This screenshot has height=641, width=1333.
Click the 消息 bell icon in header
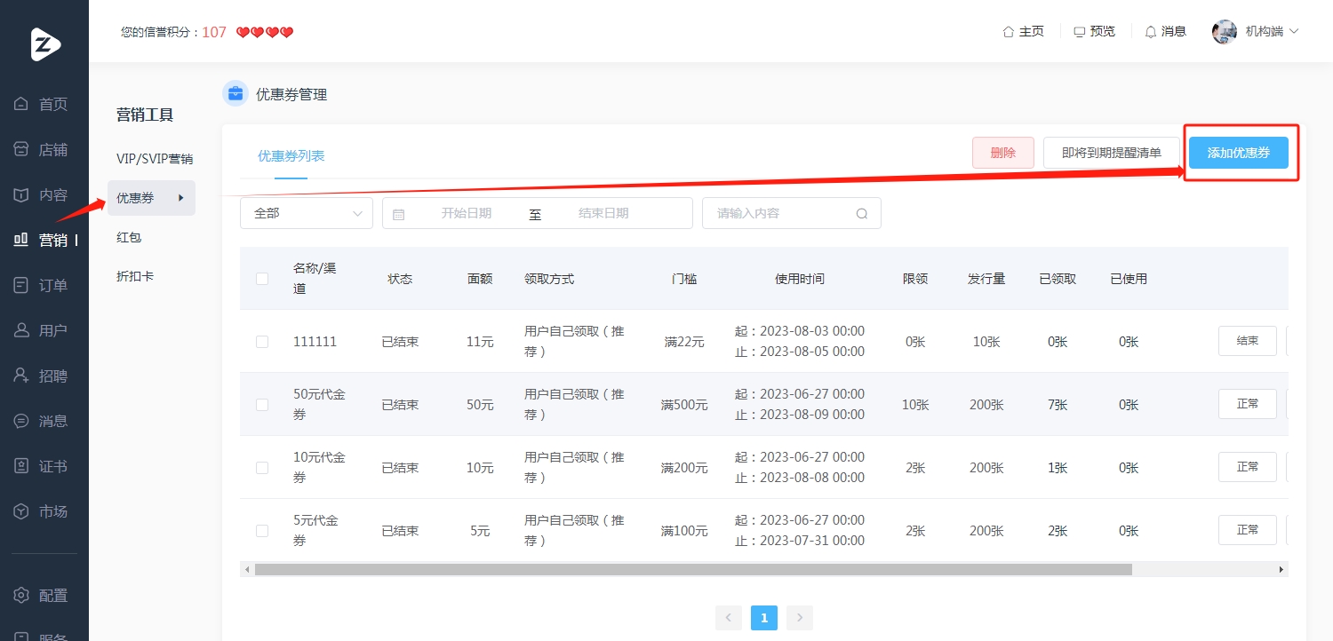click(x=1151, y=32)
